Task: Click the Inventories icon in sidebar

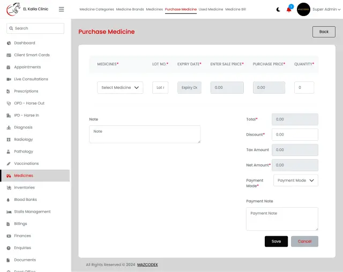Action: pyautogui.click(x=9, y=187)
